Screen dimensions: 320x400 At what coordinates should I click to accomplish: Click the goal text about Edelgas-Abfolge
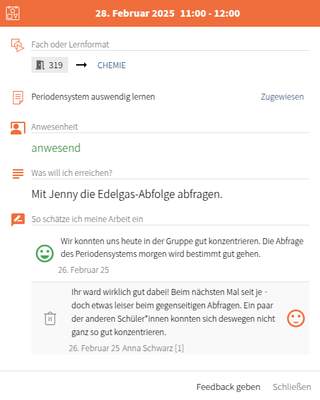[127, 194]
